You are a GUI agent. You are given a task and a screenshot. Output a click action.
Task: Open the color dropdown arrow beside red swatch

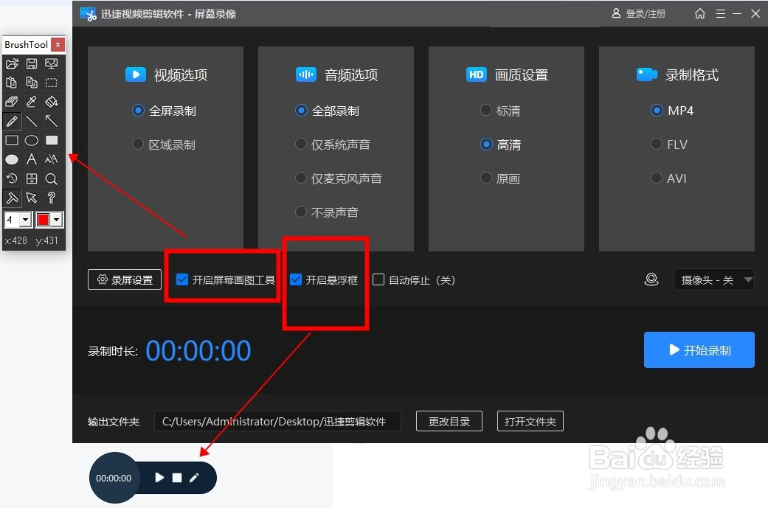[57, 220]
